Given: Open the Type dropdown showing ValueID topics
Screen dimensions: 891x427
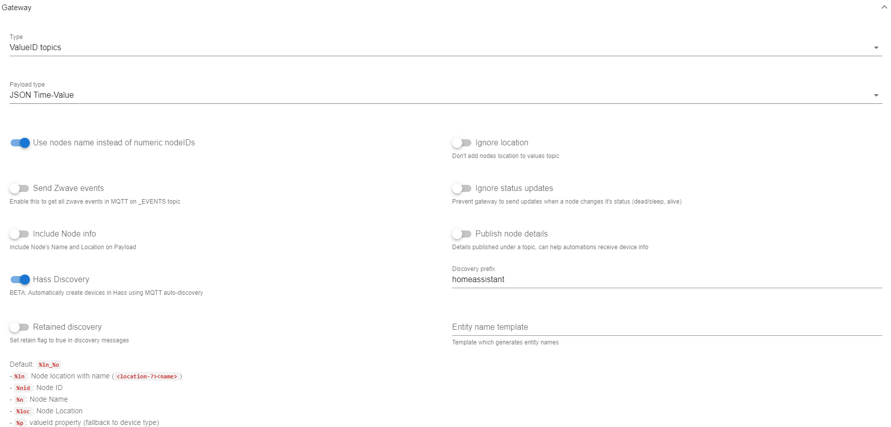Looking at the screenshot, I should [x=876, y=47].
